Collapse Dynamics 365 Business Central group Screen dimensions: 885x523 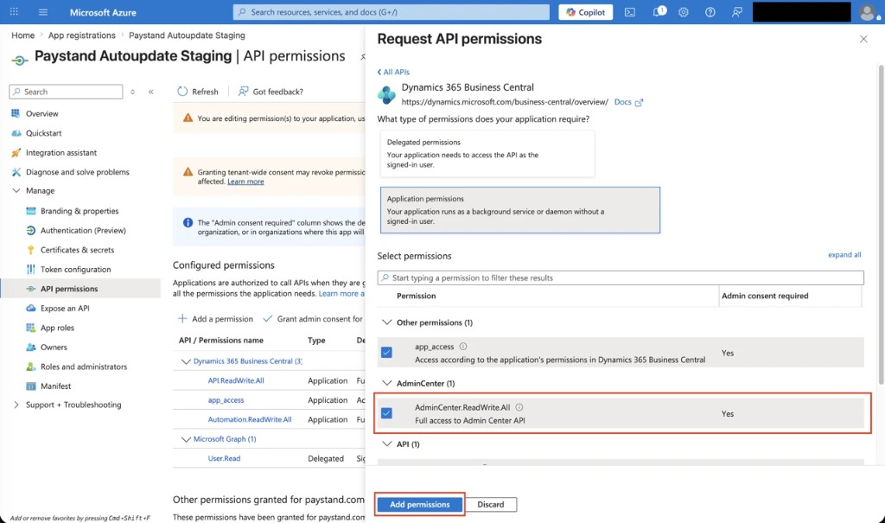point(186,361)
